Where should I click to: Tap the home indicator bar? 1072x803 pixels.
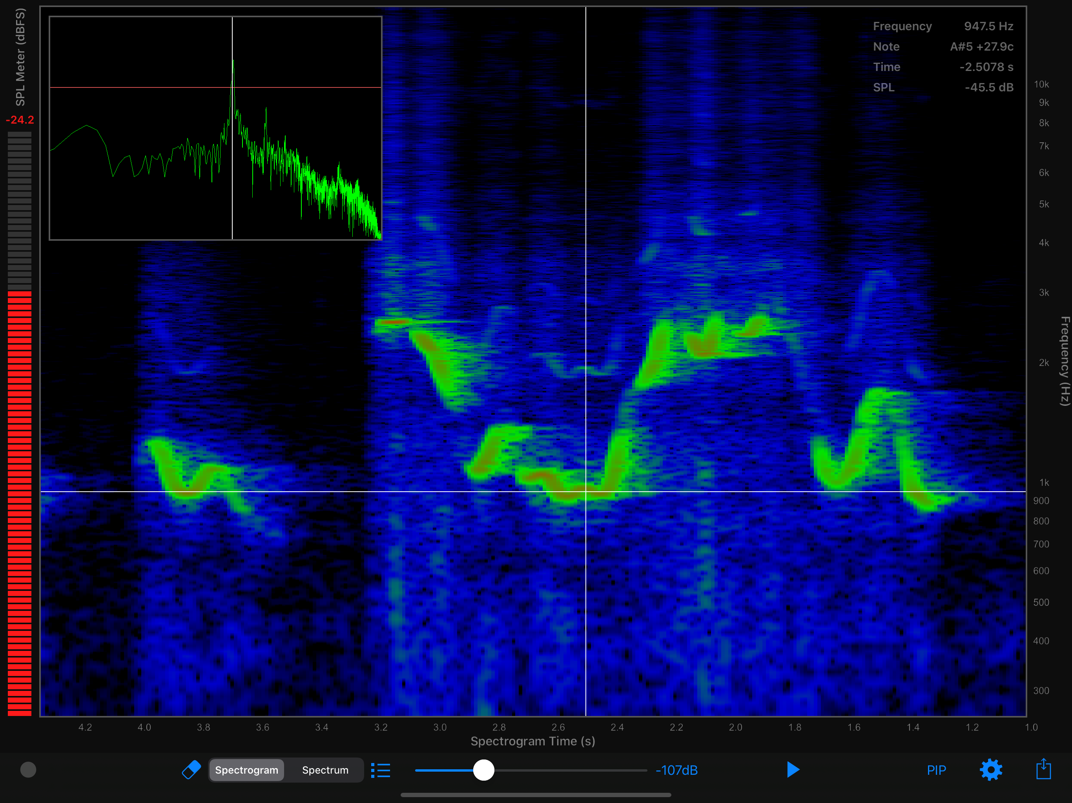(536, 795)
